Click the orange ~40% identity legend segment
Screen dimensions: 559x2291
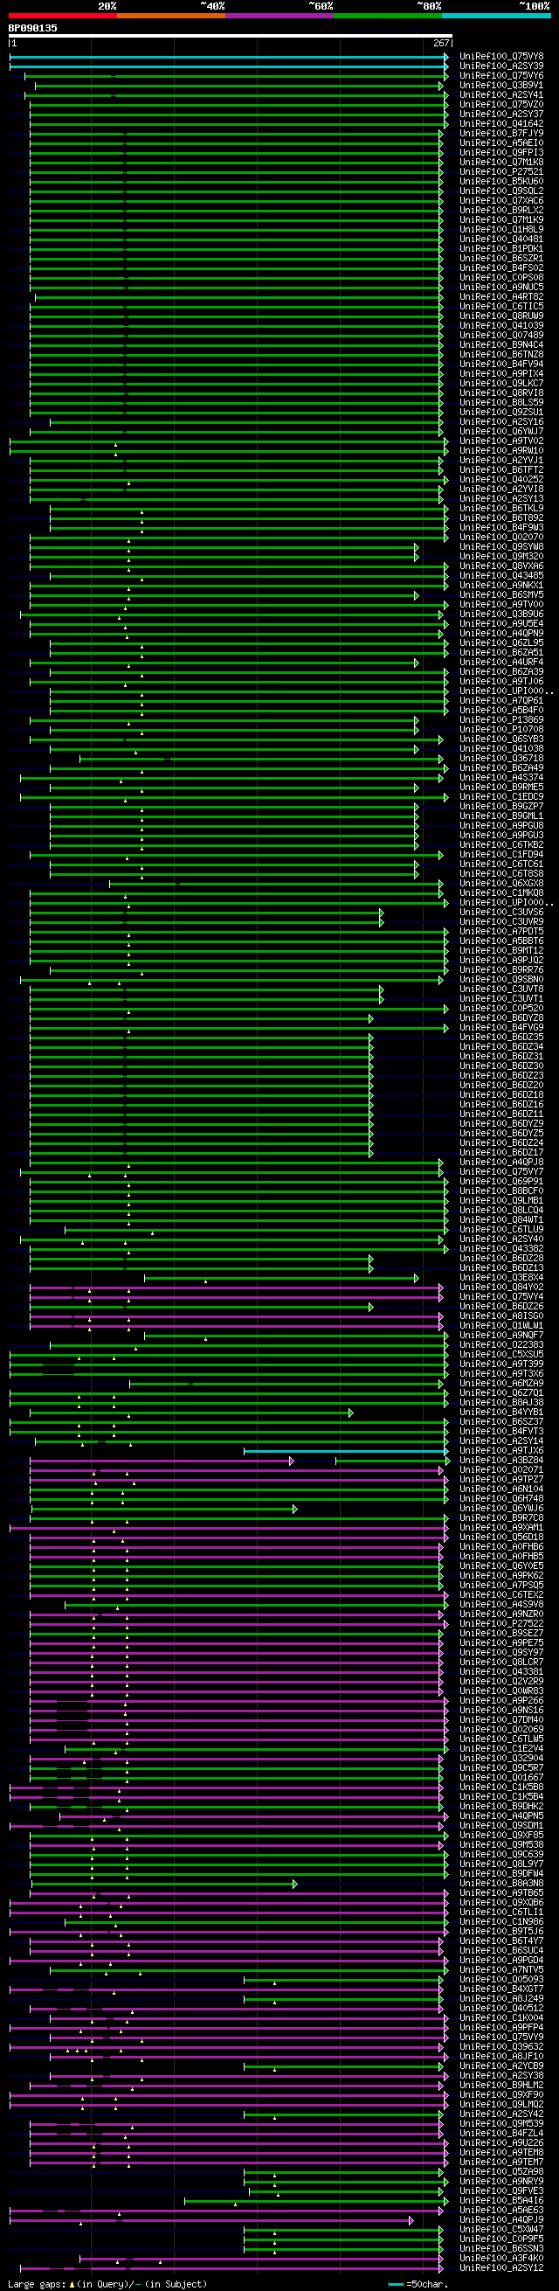coord(170,15)
